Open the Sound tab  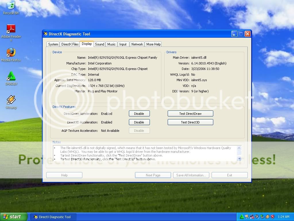tap(99, 44)
